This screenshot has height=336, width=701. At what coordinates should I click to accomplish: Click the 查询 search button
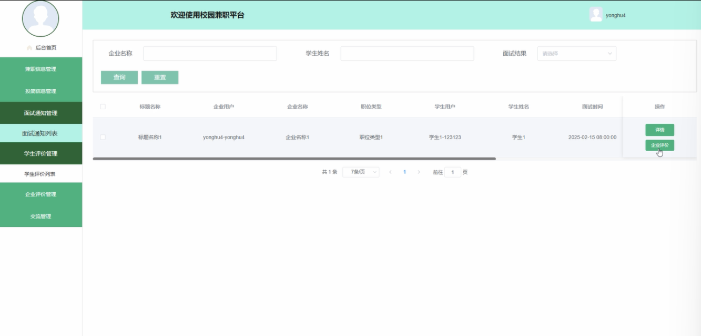[x=119, y=78]
